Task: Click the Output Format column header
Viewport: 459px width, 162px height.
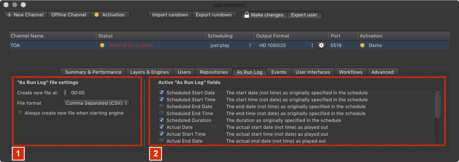Action: coord(291,36)
